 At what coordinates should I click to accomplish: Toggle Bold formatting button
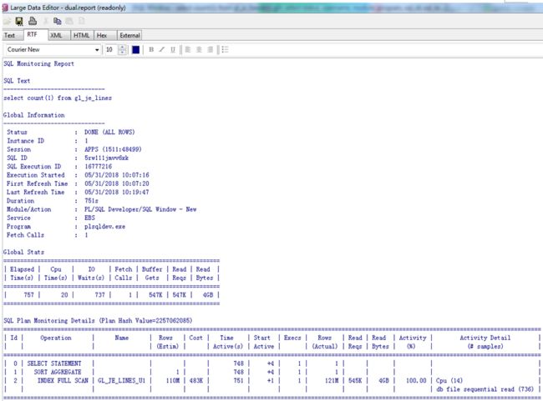tap(151, 50)
